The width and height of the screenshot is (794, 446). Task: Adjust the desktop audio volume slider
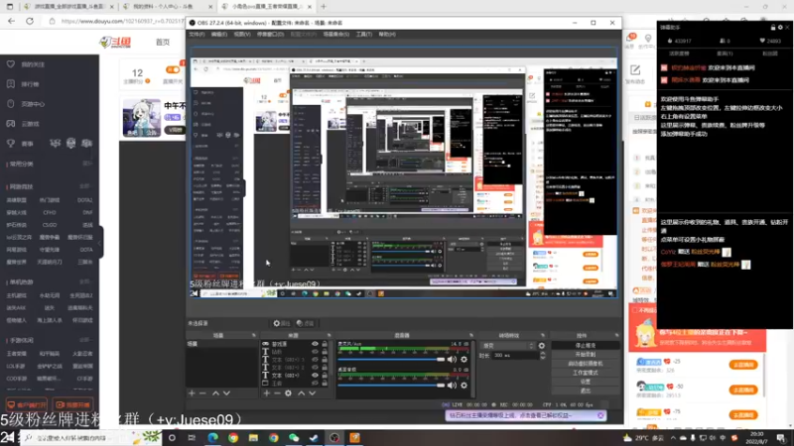point(391,386)
